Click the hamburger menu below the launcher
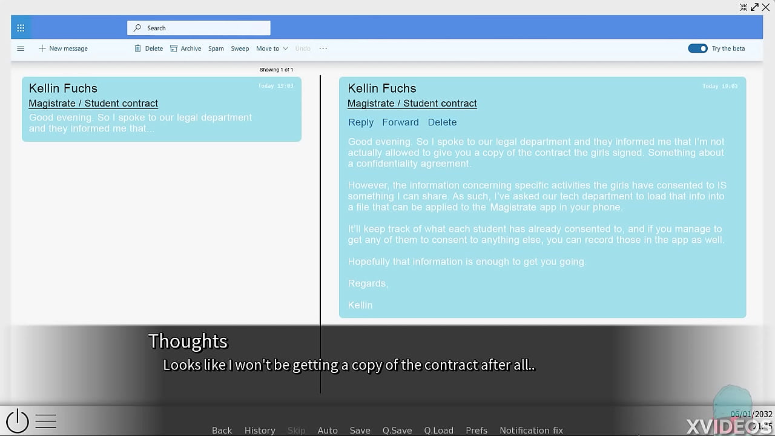 tap(21, 48)
